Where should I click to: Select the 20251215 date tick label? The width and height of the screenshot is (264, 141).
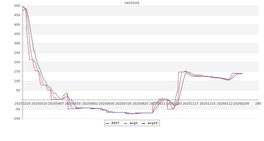[208, 103]
